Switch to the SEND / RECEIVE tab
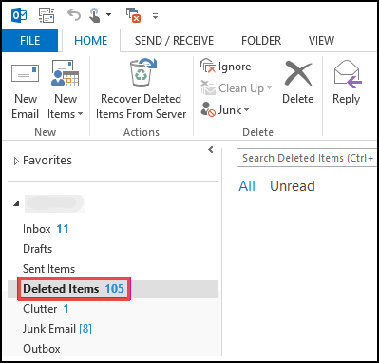 [174, 41]
